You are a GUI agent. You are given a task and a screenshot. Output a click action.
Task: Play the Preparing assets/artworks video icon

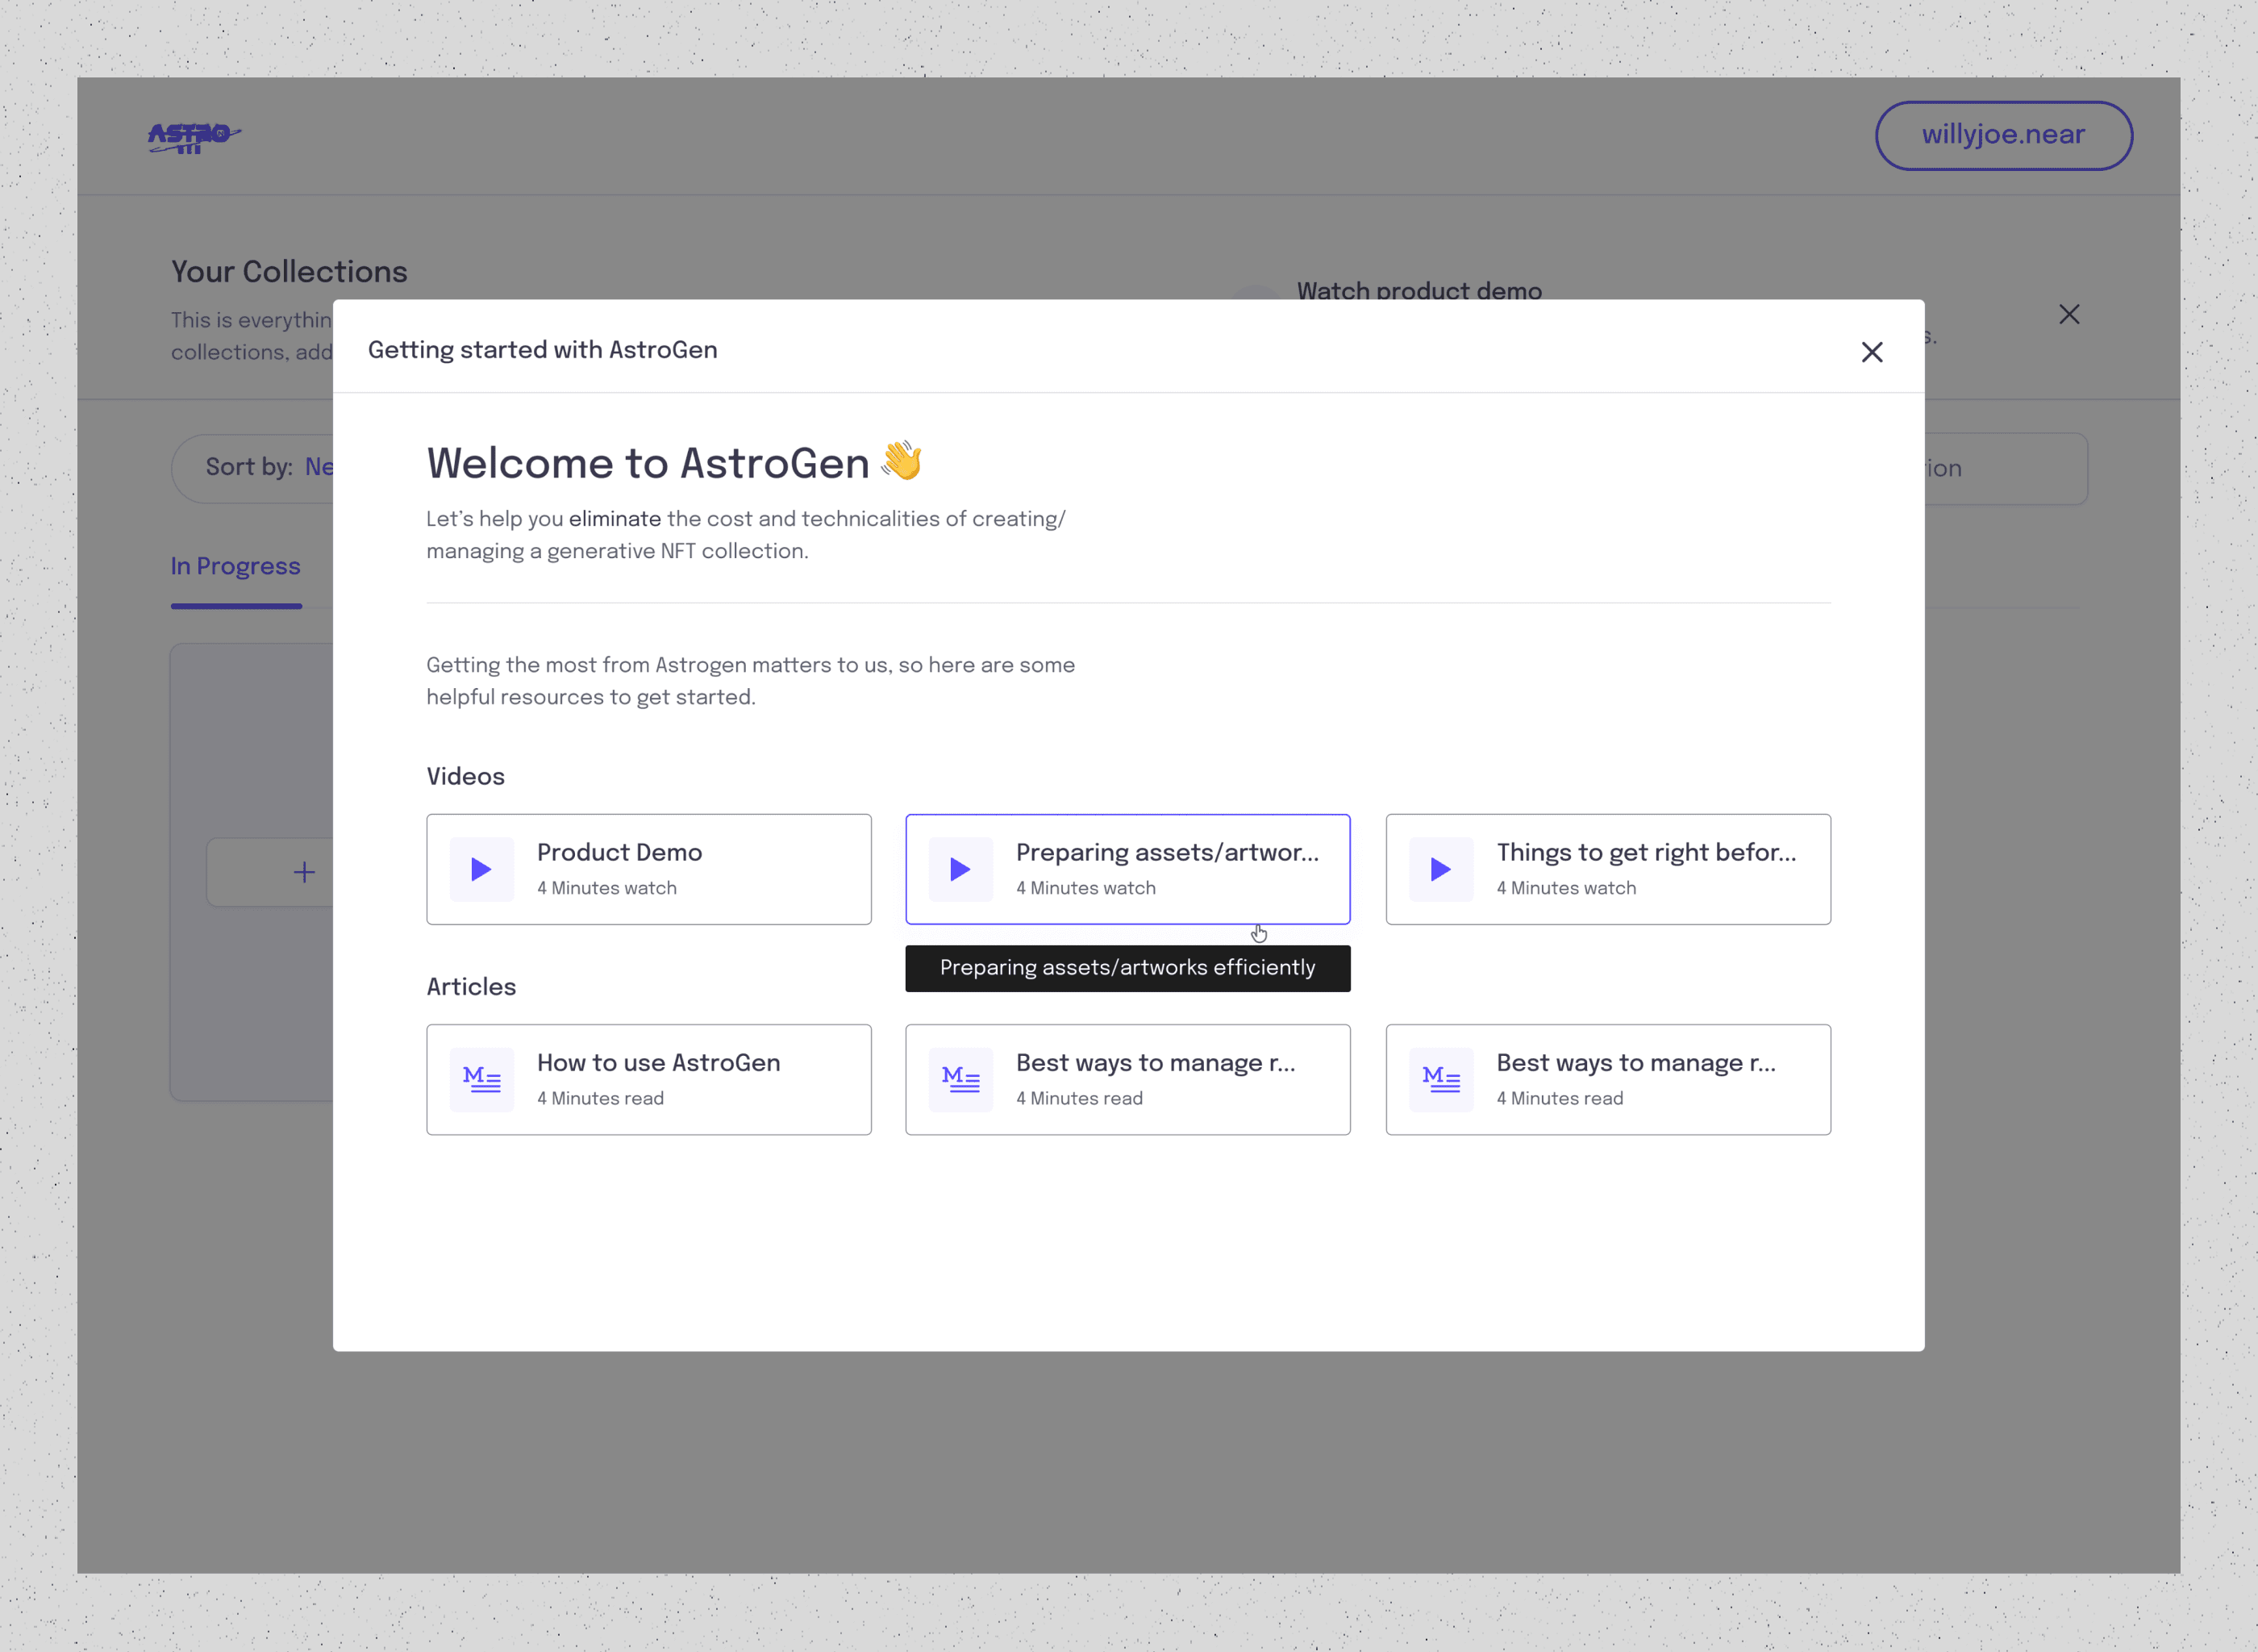coord(960,869)
